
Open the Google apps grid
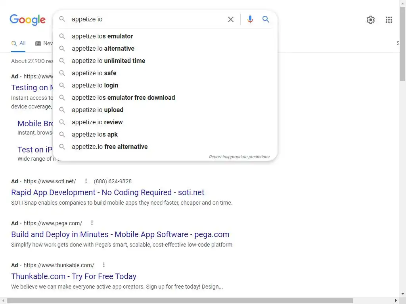coord(389,20)
